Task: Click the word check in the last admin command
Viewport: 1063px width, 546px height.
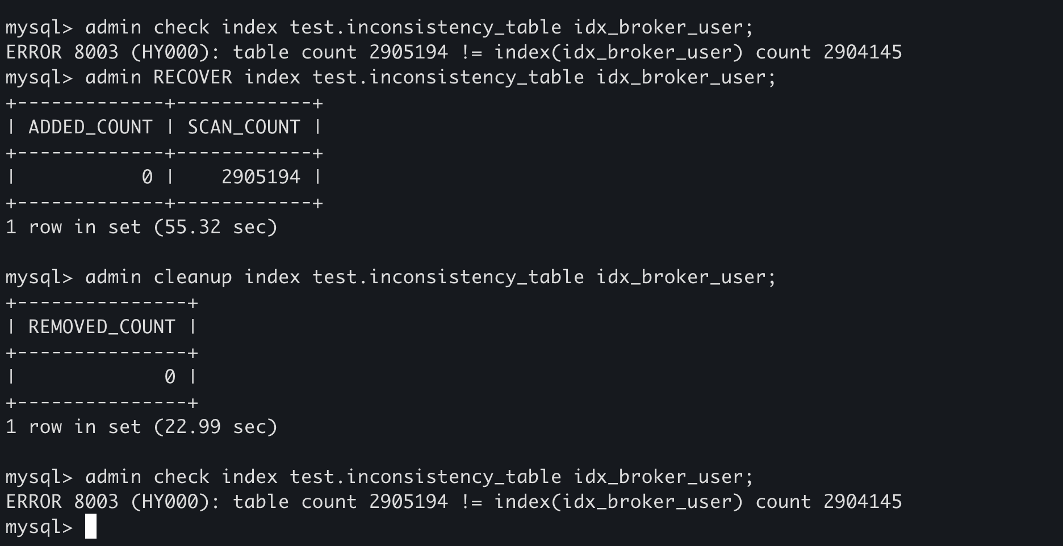Action: 181,477
